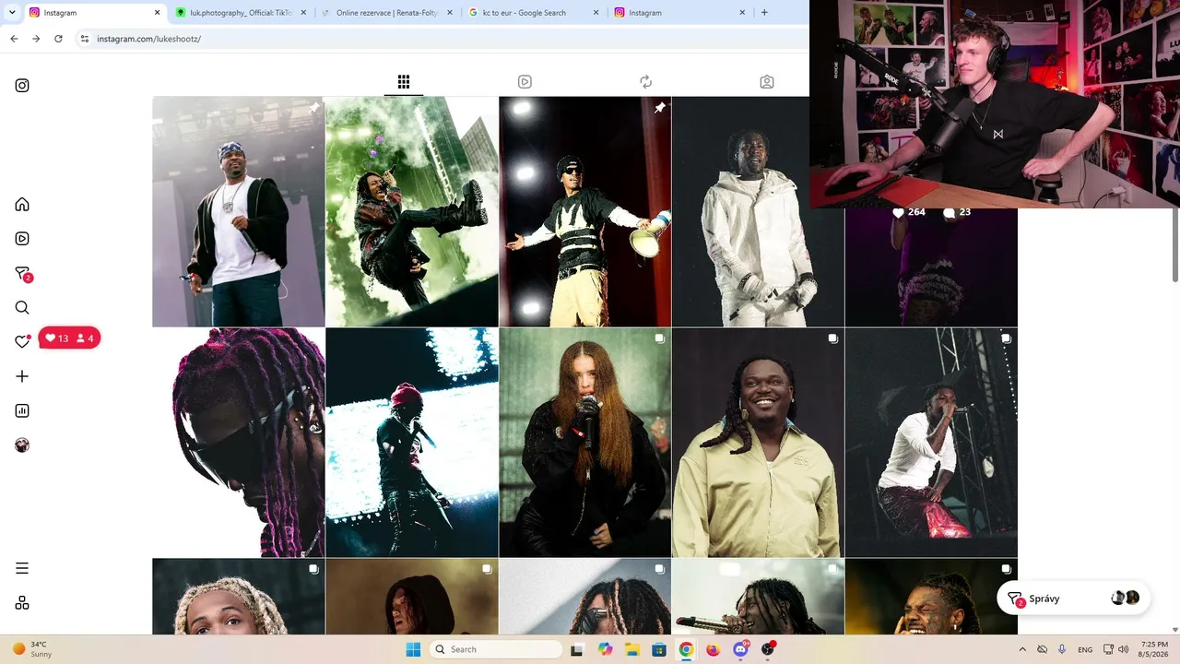Click the scrollbar down arrow

[1175, 630]
